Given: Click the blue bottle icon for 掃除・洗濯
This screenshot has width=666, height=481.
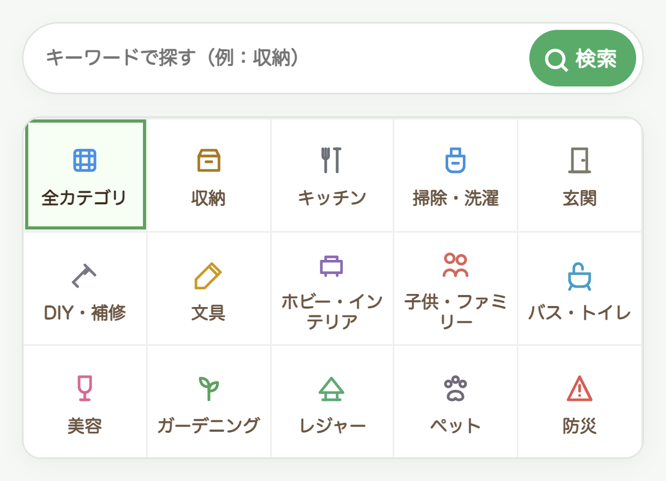Looking at the screenshot, I should click(x=455, y=160).
